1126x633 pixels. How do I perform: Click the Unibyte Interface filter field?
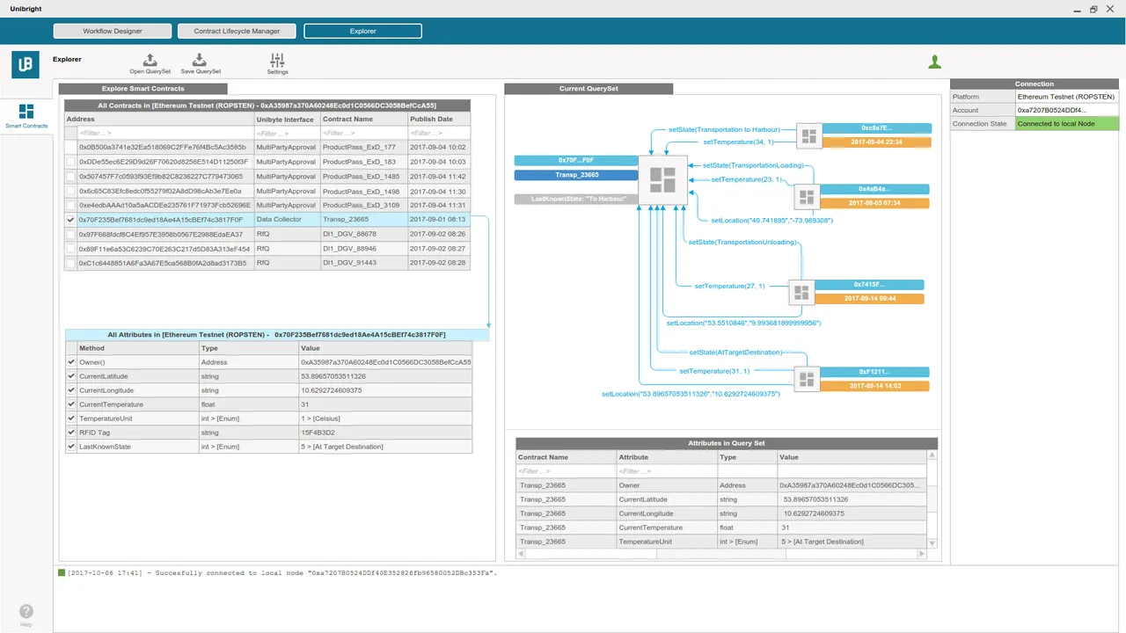pos(287,133)
